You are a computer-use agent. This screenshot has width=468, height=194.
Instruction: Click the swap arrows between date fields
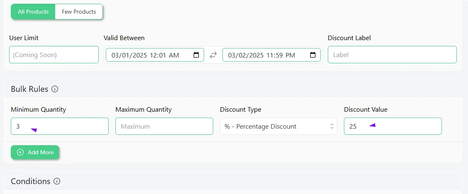pos(213,55)
